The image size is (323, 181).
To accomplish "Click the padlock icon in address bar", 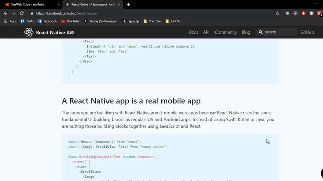I will coord(31,13).
